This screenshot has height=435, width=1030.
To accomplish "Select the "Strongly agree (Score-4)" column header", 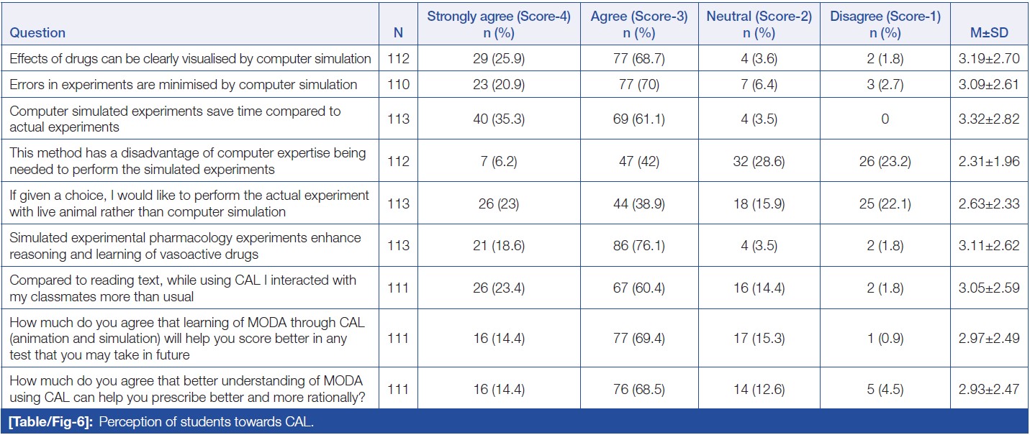I will click(x=499, y=24).
